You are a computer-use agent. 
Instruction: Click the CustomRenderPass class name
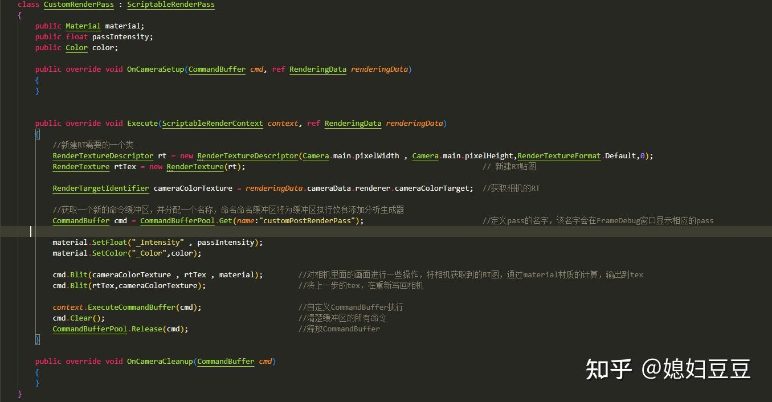[x=78, y=5]
